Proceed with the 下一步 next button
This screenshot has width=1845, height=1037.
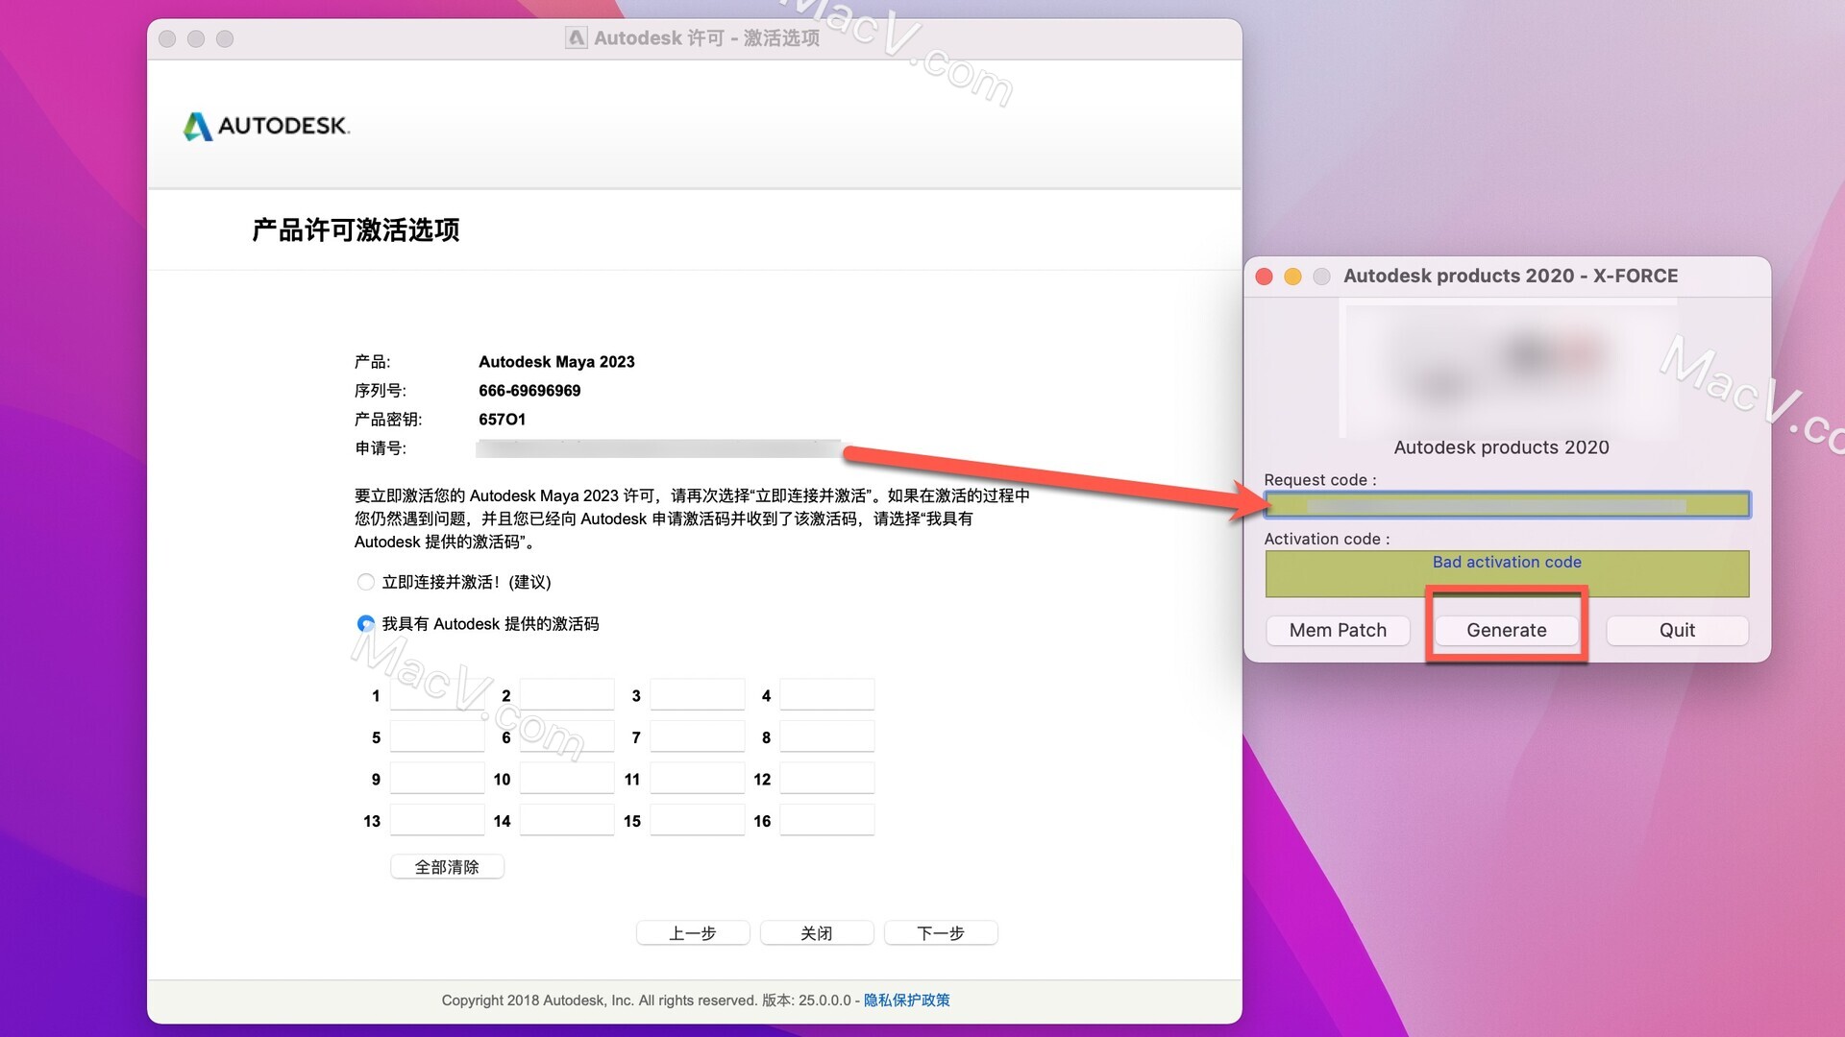tap(941, 933)
